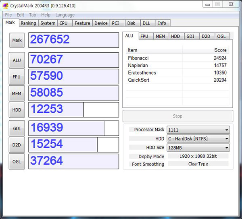Switch to the Feature tab
Screen dimensions: 242x219
[82, 23]
